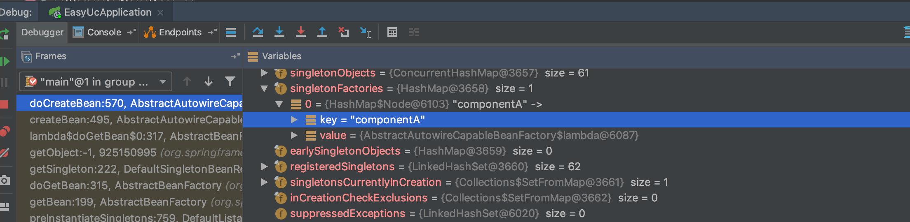This screenshot has width=910, height=222.
Task: Click the Drop Frame icon
Action: click(x=343, y=32)
